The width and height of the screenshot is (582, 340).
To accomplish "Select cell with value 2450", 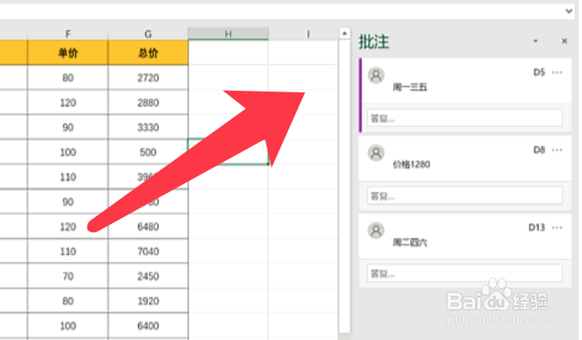I will 148,276.
